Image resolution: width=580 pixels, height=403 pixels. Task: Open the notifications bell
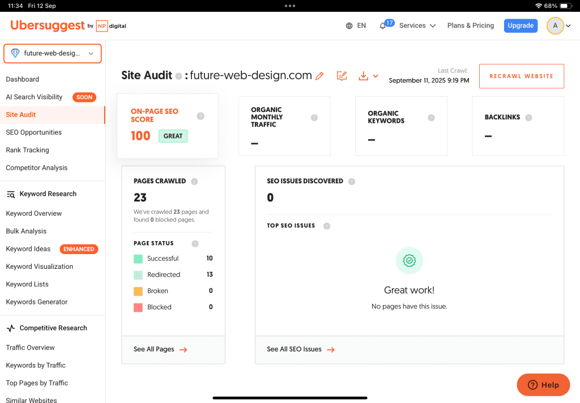tap(383, 26)
